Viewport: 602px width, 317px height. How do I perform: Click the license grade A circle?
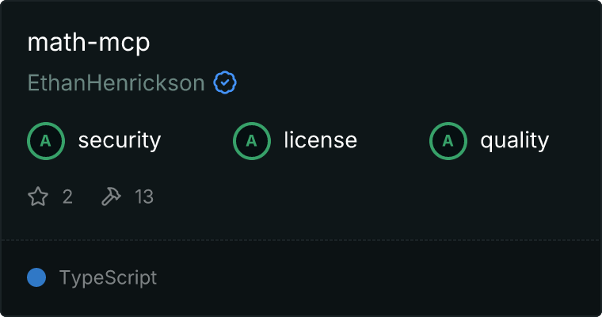pyautogui.click(x=252, y=141)
